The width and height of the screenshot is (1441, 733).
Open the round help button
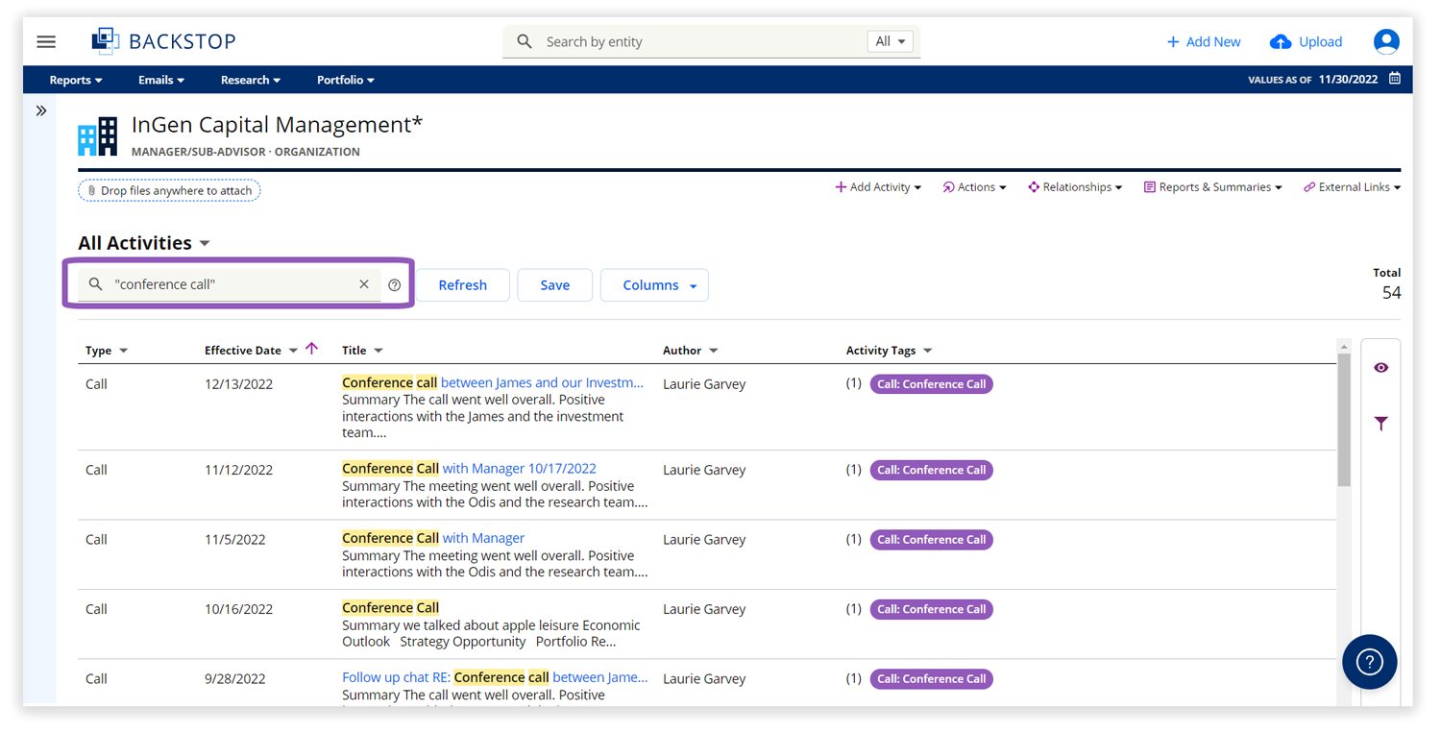coord(1369,662)
